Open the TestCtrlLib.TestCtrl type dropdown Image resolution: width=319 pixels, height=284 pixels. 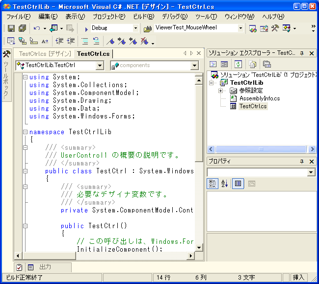100,65
